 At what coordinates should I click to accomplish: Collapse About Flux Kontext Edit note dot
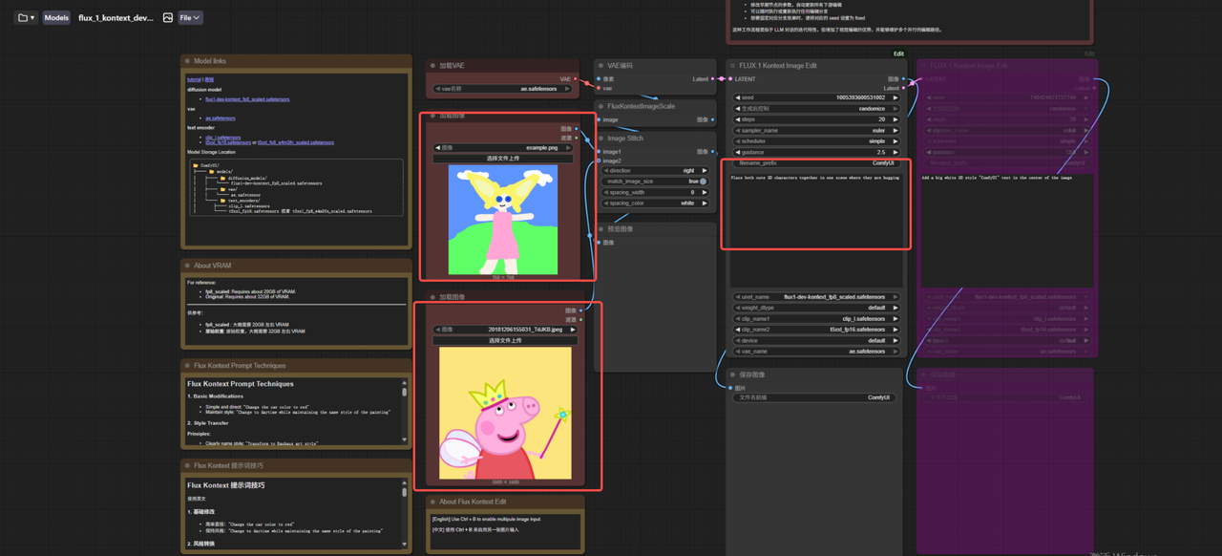[x=433, y=502]
